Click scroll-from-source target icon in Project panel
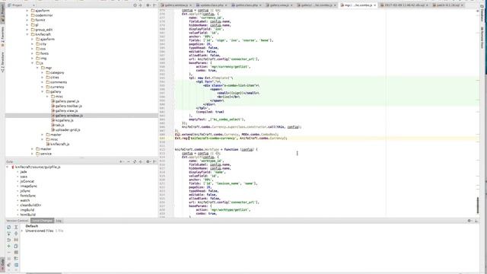This screenshot has width=487, height=274. (135, 5)
